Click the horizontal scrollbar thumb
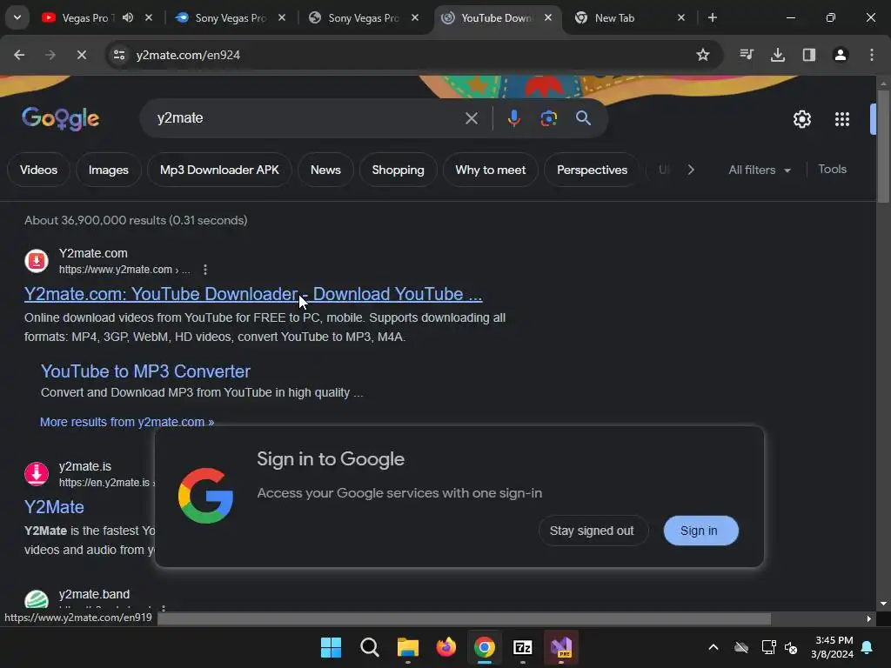This screenshot has width=891, height=668. point(464,618)
